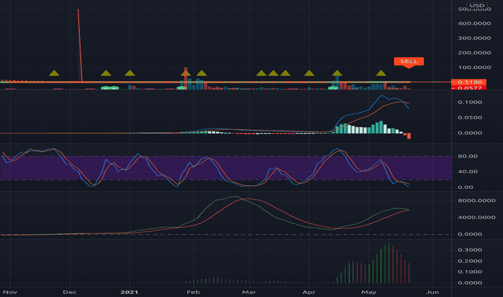Image resolution: width=503 pixels, height=297 pixels.
Task: Click the yellow triangle marker in late November
Action: coord(54,73)
